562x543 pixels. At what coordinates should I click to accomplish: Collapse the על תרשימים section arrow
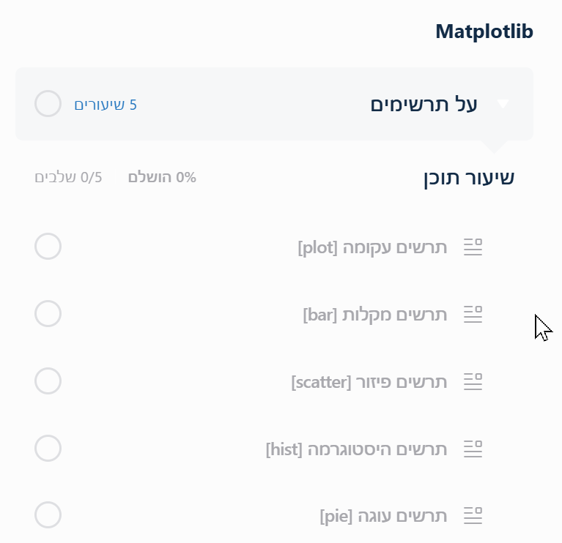click(503, 105)
